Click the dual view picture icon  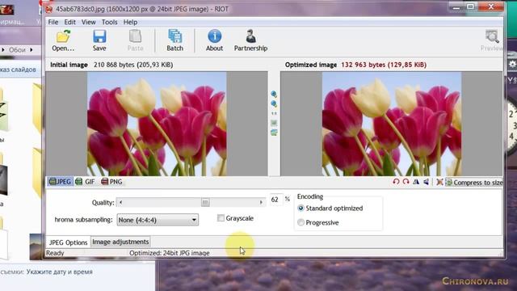[x=274, y=133]
